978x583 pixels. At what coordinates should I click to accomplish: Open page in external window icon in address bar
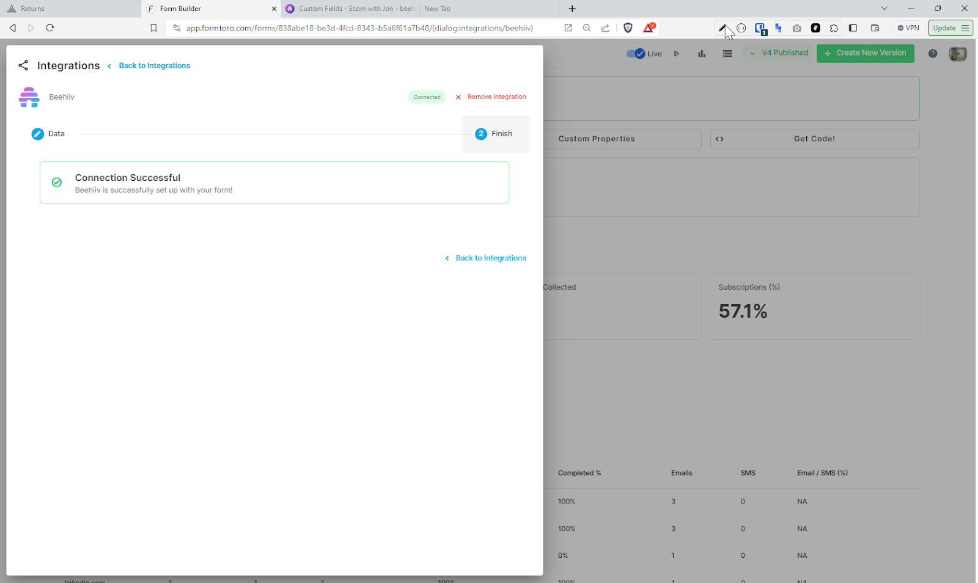pyautogui.click(x=568, y=28)
